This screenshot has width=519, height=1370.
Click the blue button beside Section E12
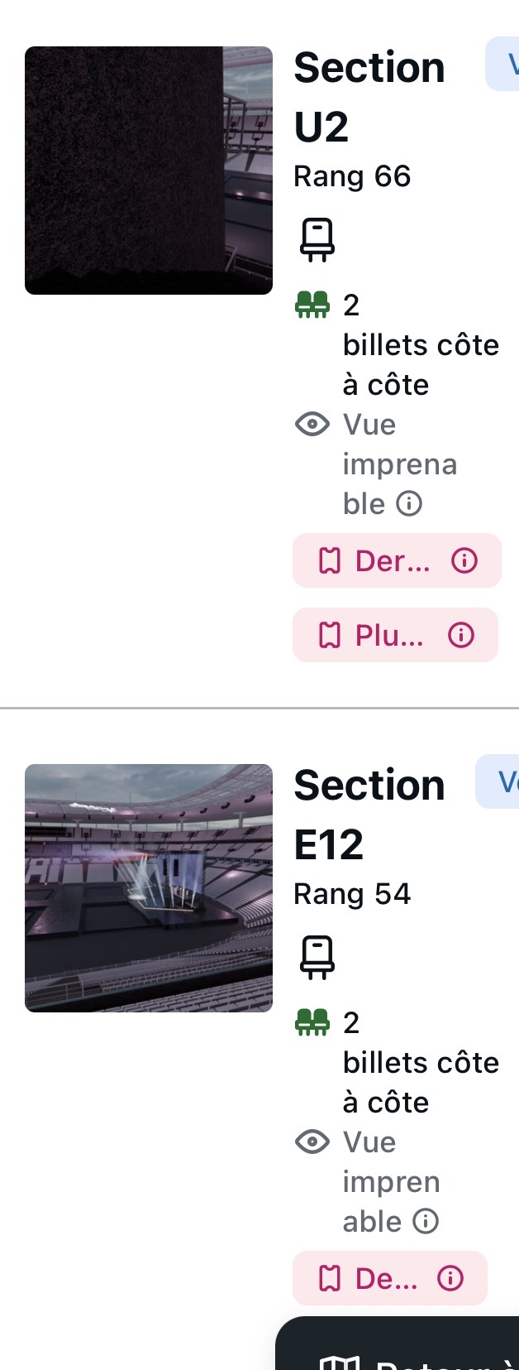coord(497,781)
